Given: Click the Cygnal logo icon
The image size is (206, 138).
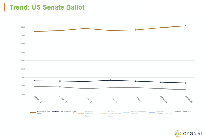Looking at the screenshot, I should pyautogui.click(x=177, y=133).
